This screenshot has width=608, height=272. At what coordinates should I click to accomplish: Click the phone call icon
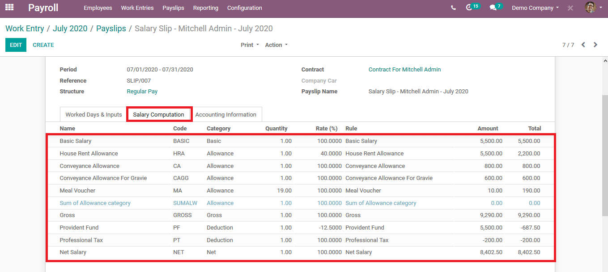point(454,8)
